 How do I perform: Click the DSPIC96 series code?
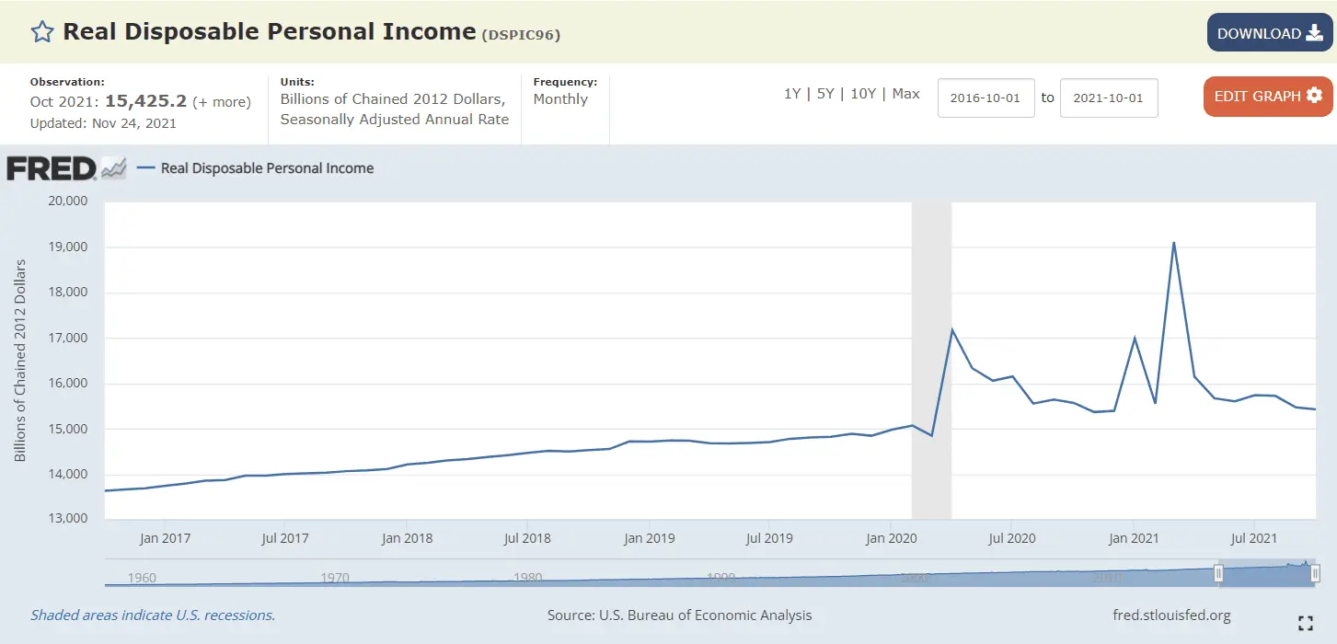pos(522,35)
